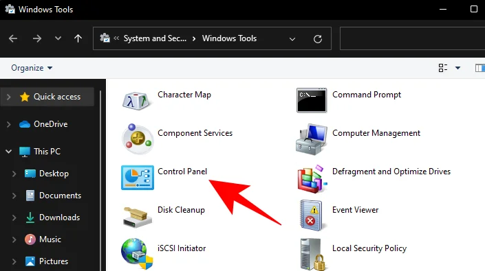Click the OneDrive cloud icon
This screenshot has width=485, height=271.
click(25, 124)
